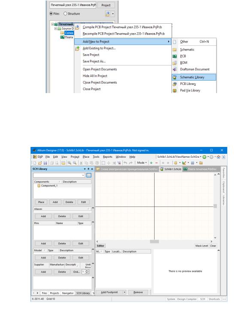Collapse the Supplier section arrow
The width and height of the screenshot is (234, 318).
click(93, 264)
